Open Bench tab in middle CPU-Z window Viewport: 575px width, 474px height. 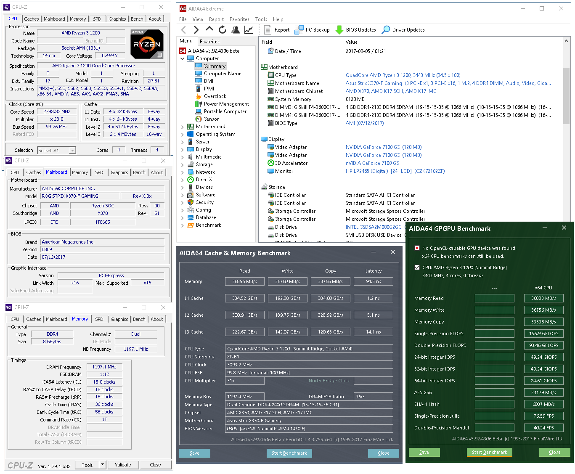(x=139, y=172)
